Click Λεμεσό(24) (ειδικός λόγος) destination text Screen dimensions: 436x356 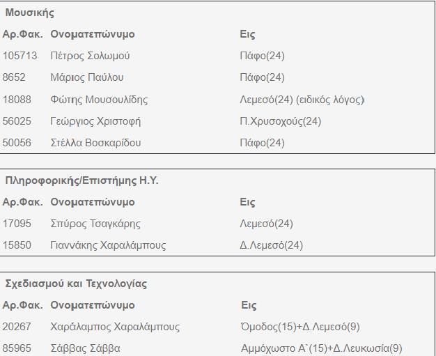[x=302, y=100]
